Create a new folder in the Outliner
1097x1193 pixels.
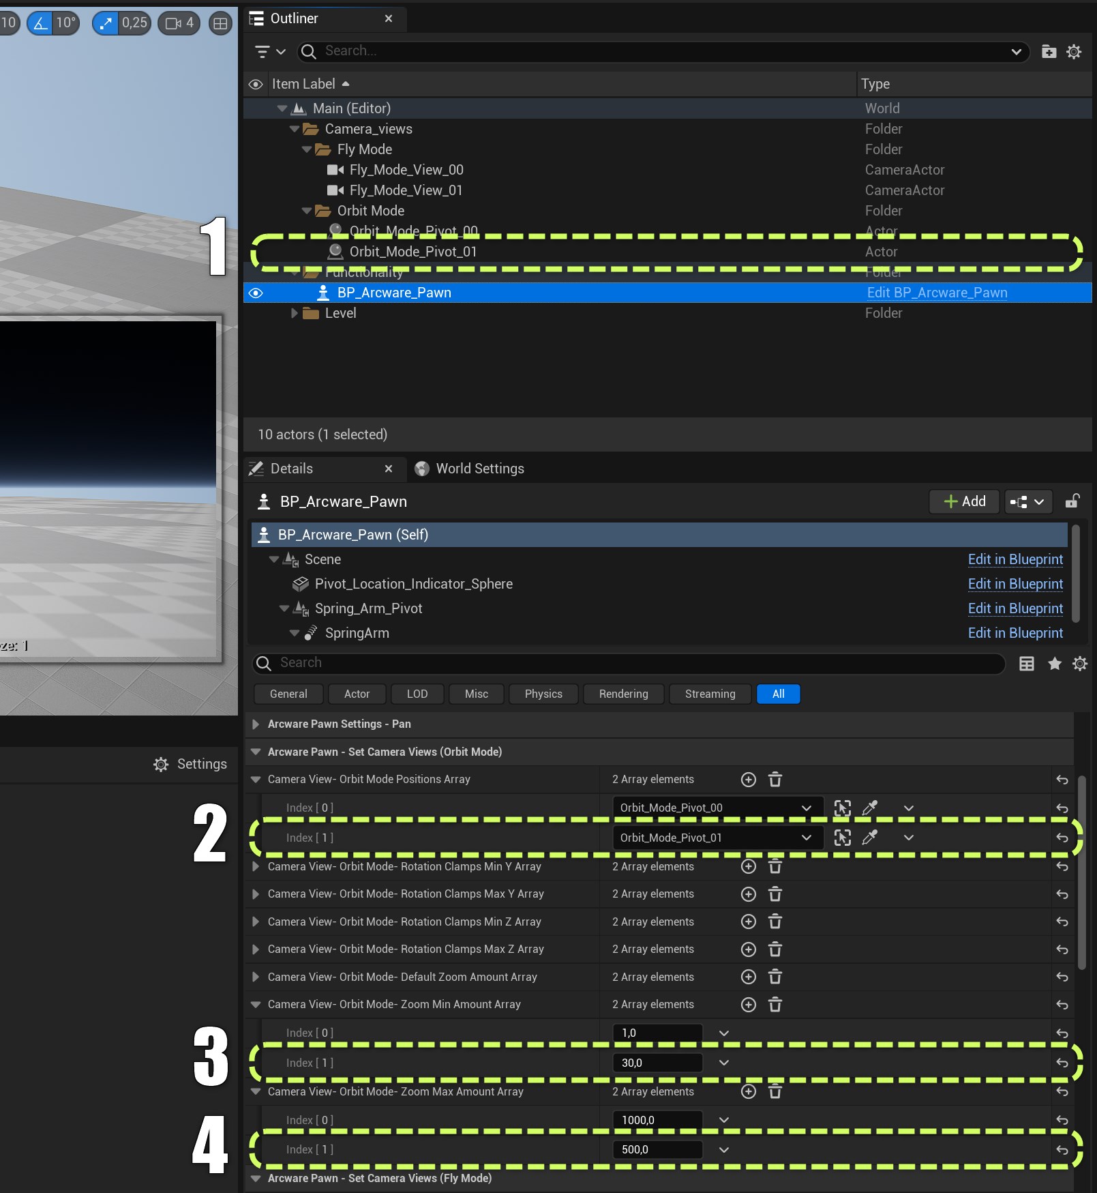[x=1049, y=52]
